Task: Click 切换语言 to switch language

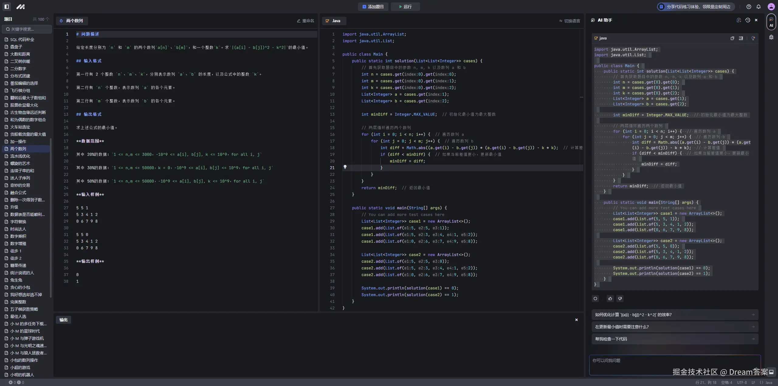Action: click(570, 21)
